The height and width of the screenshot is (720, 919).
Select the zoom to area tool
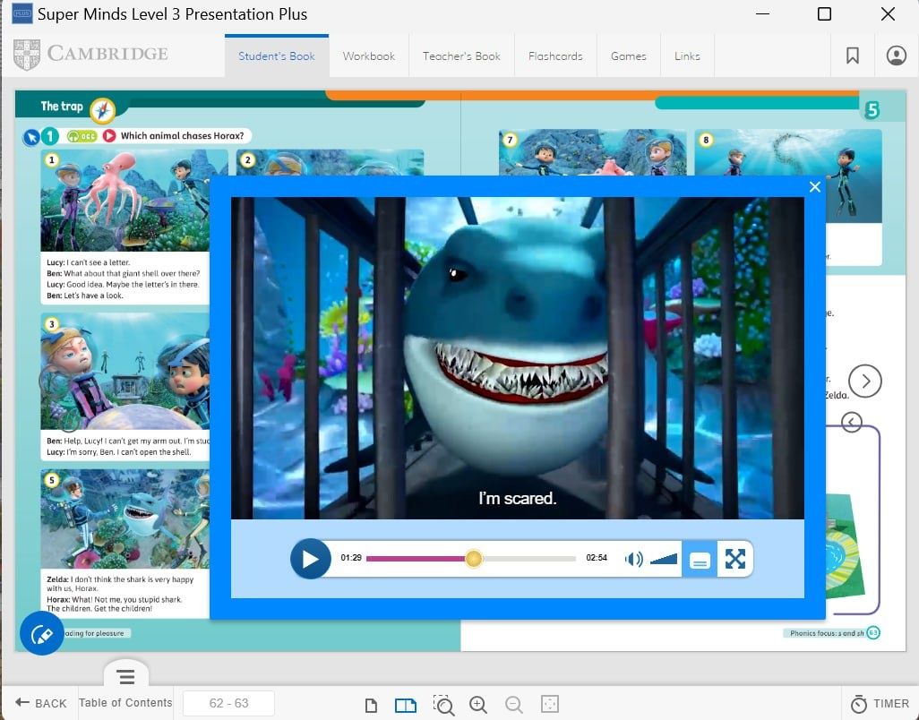(x=443, y=705)
